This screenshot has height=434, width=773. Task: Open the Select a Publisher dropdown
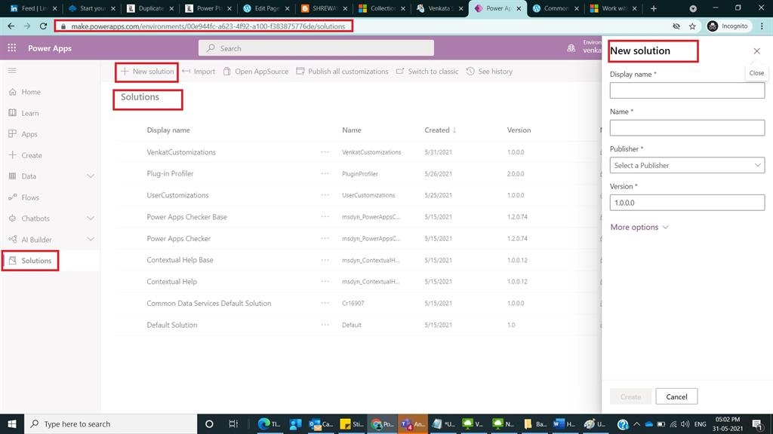[686, 165]
